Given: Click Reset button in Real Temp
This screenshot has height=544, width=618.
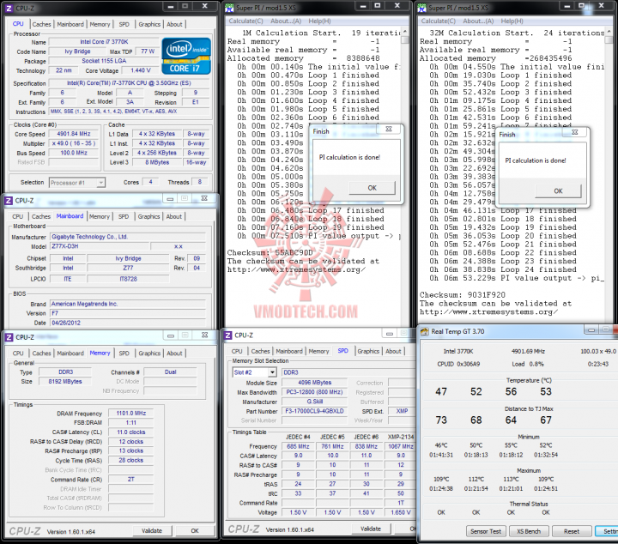Looking at the screenshot, I should tap(572, 531).
